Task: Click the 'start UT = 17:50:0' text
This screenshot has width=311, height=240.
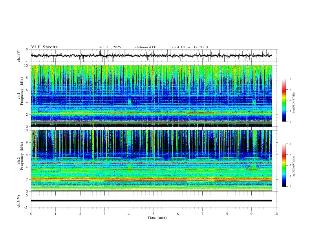Action: click(190, 47)
